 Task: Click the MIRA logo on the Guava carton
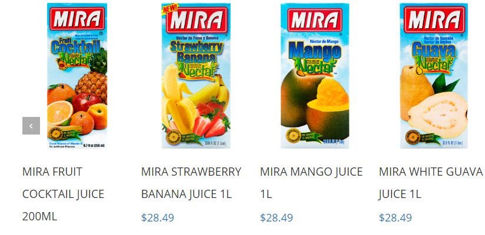(434, 19)
